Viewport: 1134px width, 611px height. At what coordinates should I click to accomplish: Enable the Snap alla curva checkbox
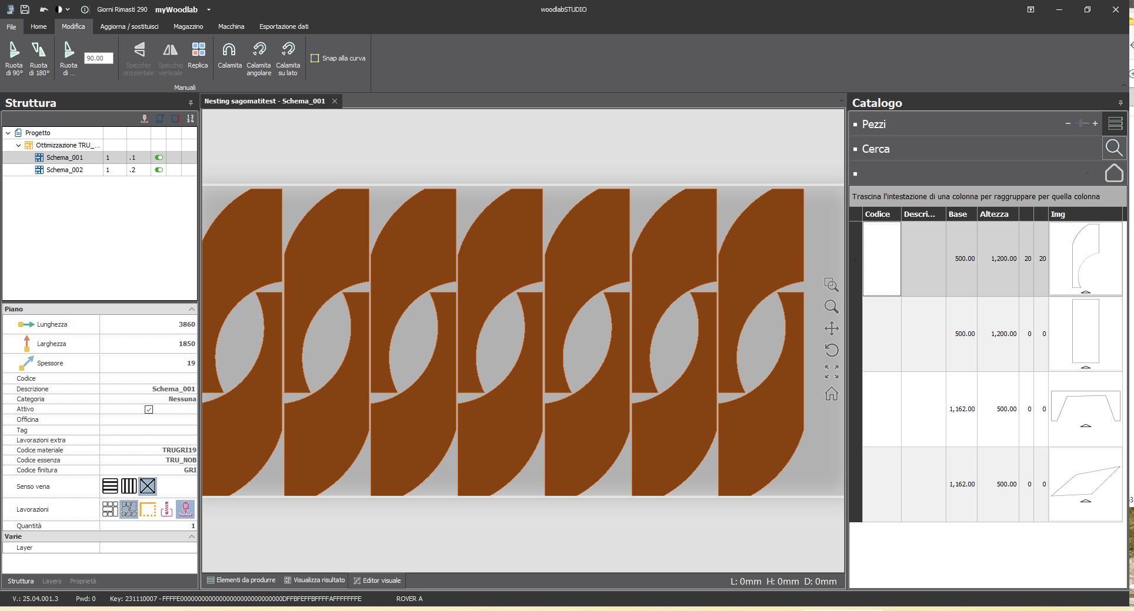click(x=315, y=58)
